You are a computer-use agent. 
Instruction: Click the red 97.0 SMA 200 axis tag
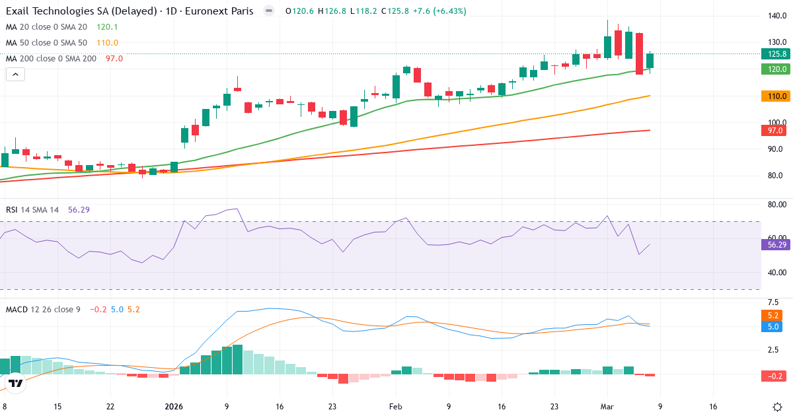pos(774,131)
